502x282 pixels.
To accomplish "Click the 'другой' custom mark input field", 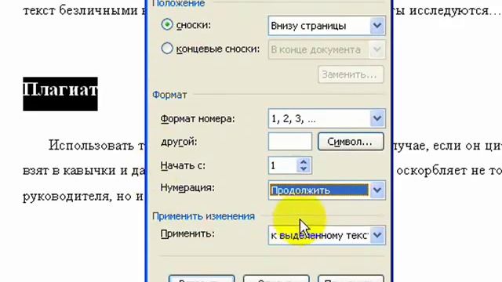I will (289, 142).
